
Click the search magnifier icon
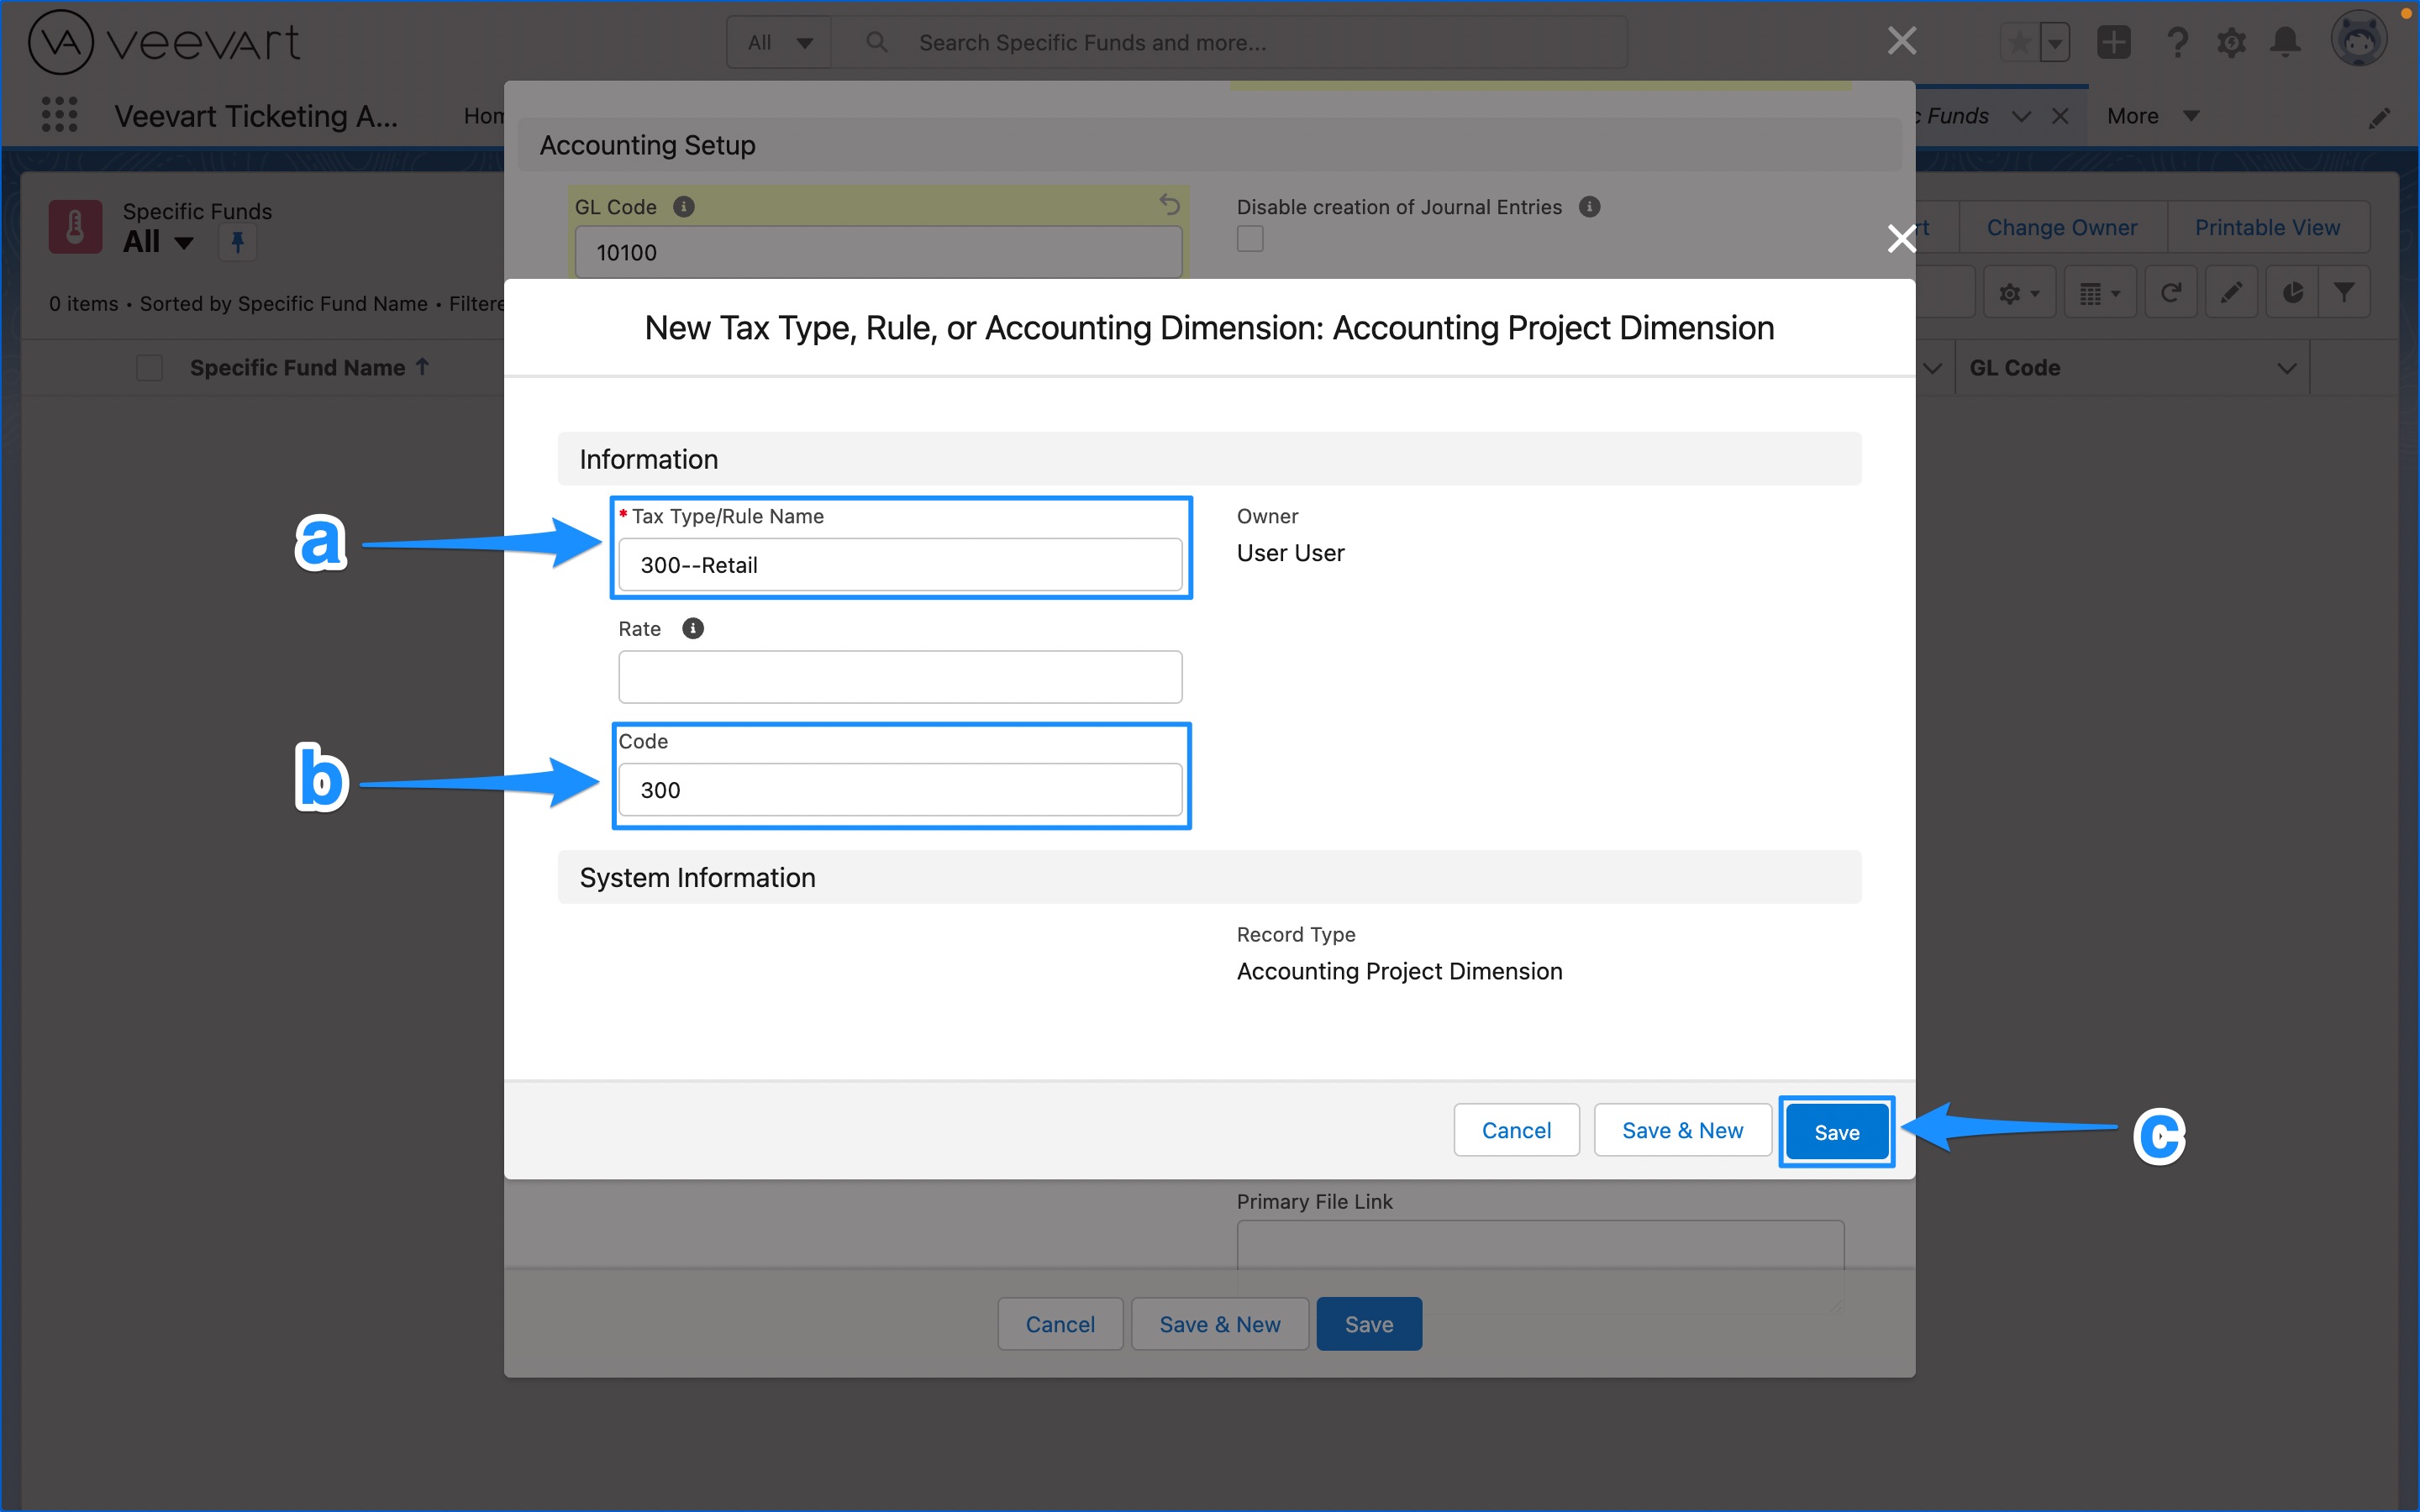click(876, 41)
